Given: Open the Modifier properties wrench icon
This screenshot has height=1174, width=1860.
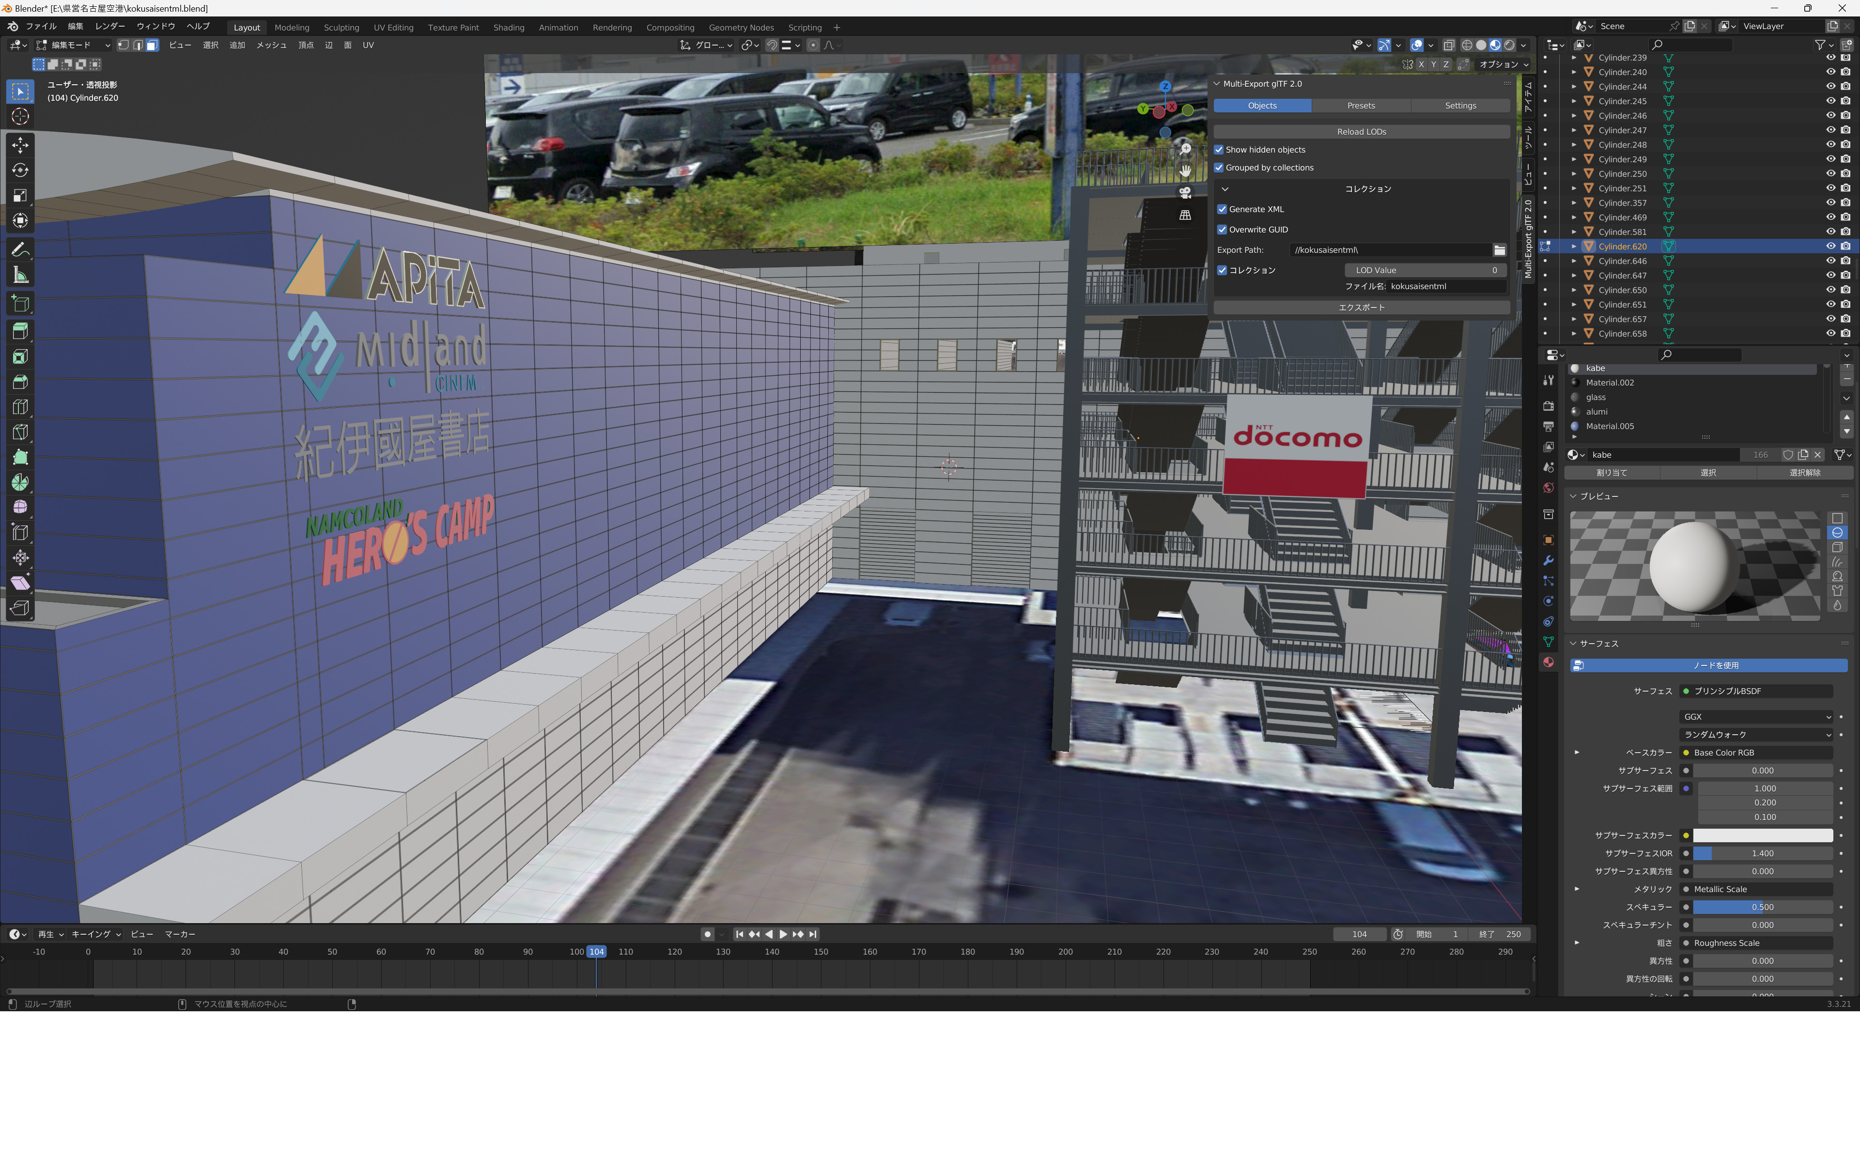Looking at the screenshot, I should pos(1548,560).
